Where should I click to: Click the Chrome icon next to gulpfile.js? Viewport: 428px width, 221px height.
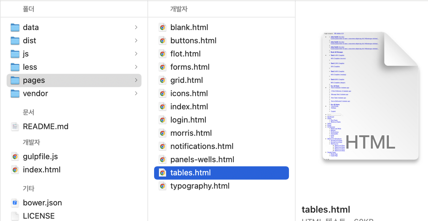[15, 157]
